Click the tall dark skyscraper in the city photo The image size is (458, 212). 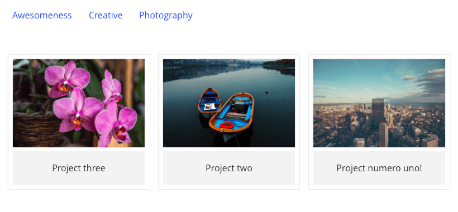pyautogui.click(x=378, y=111)
